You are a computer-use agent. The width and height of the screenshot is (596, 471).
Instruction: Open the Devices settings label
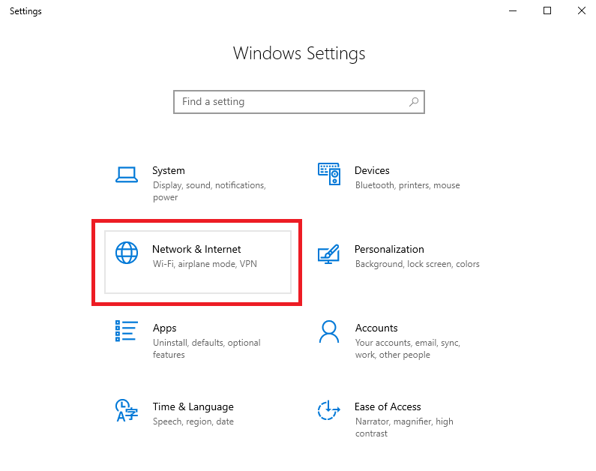(372, 171)
